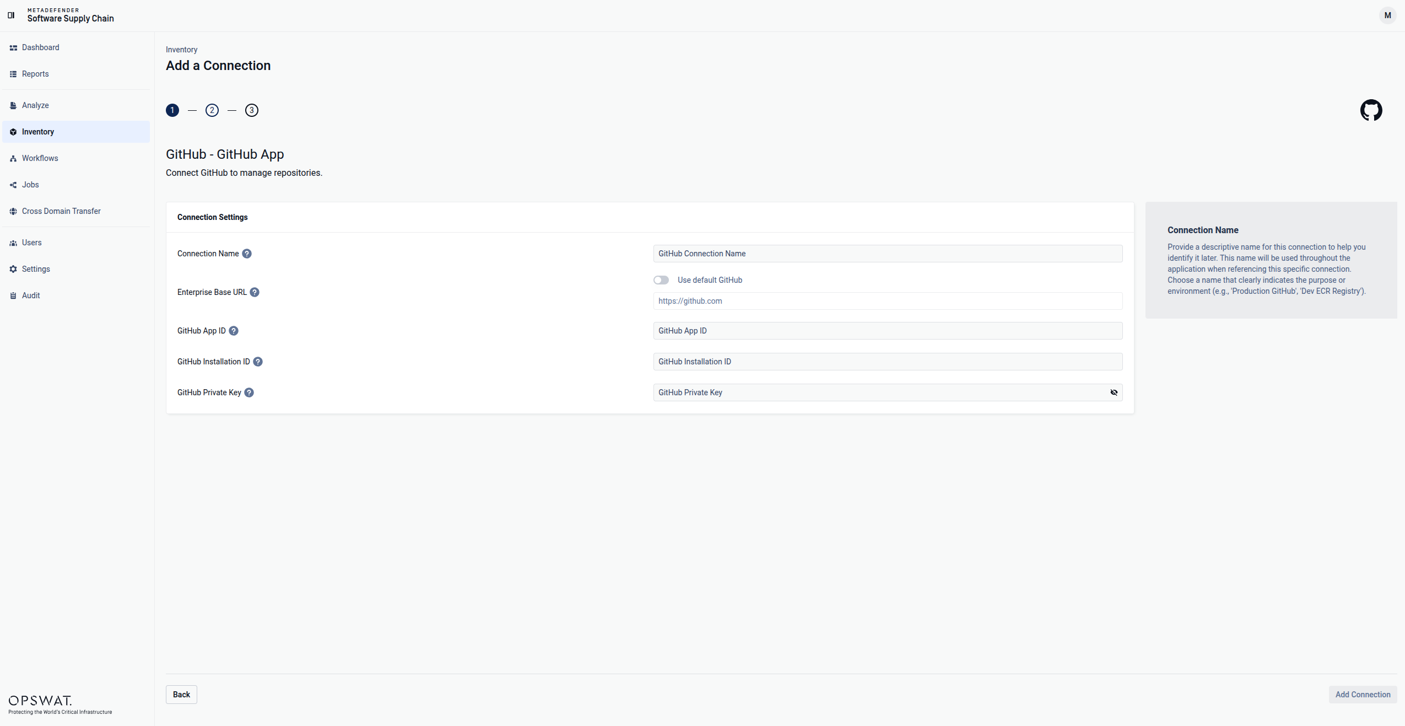Jump to wizard step 1 circle
Image resolution: width=1405 pixels, height=726 pixels.
click(172, 110)
